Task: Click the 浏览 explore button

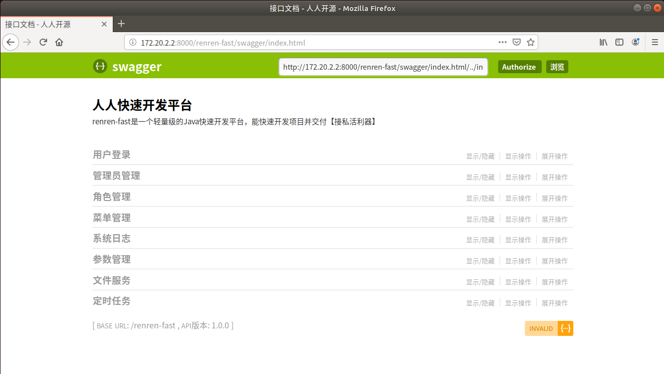Action: pos(557,67)
